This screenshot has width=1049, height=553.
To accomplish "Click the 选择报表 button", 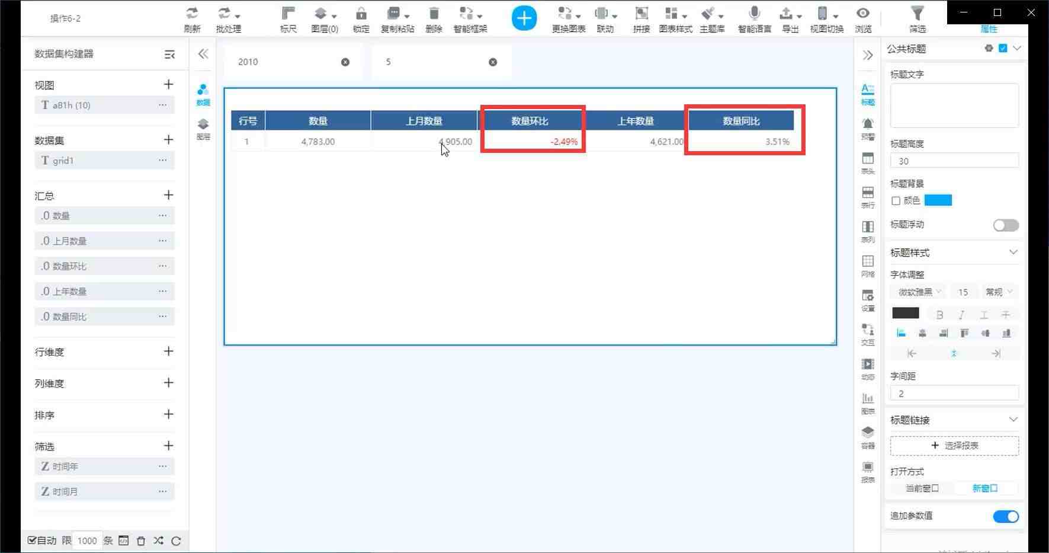I will coord(954,446).
